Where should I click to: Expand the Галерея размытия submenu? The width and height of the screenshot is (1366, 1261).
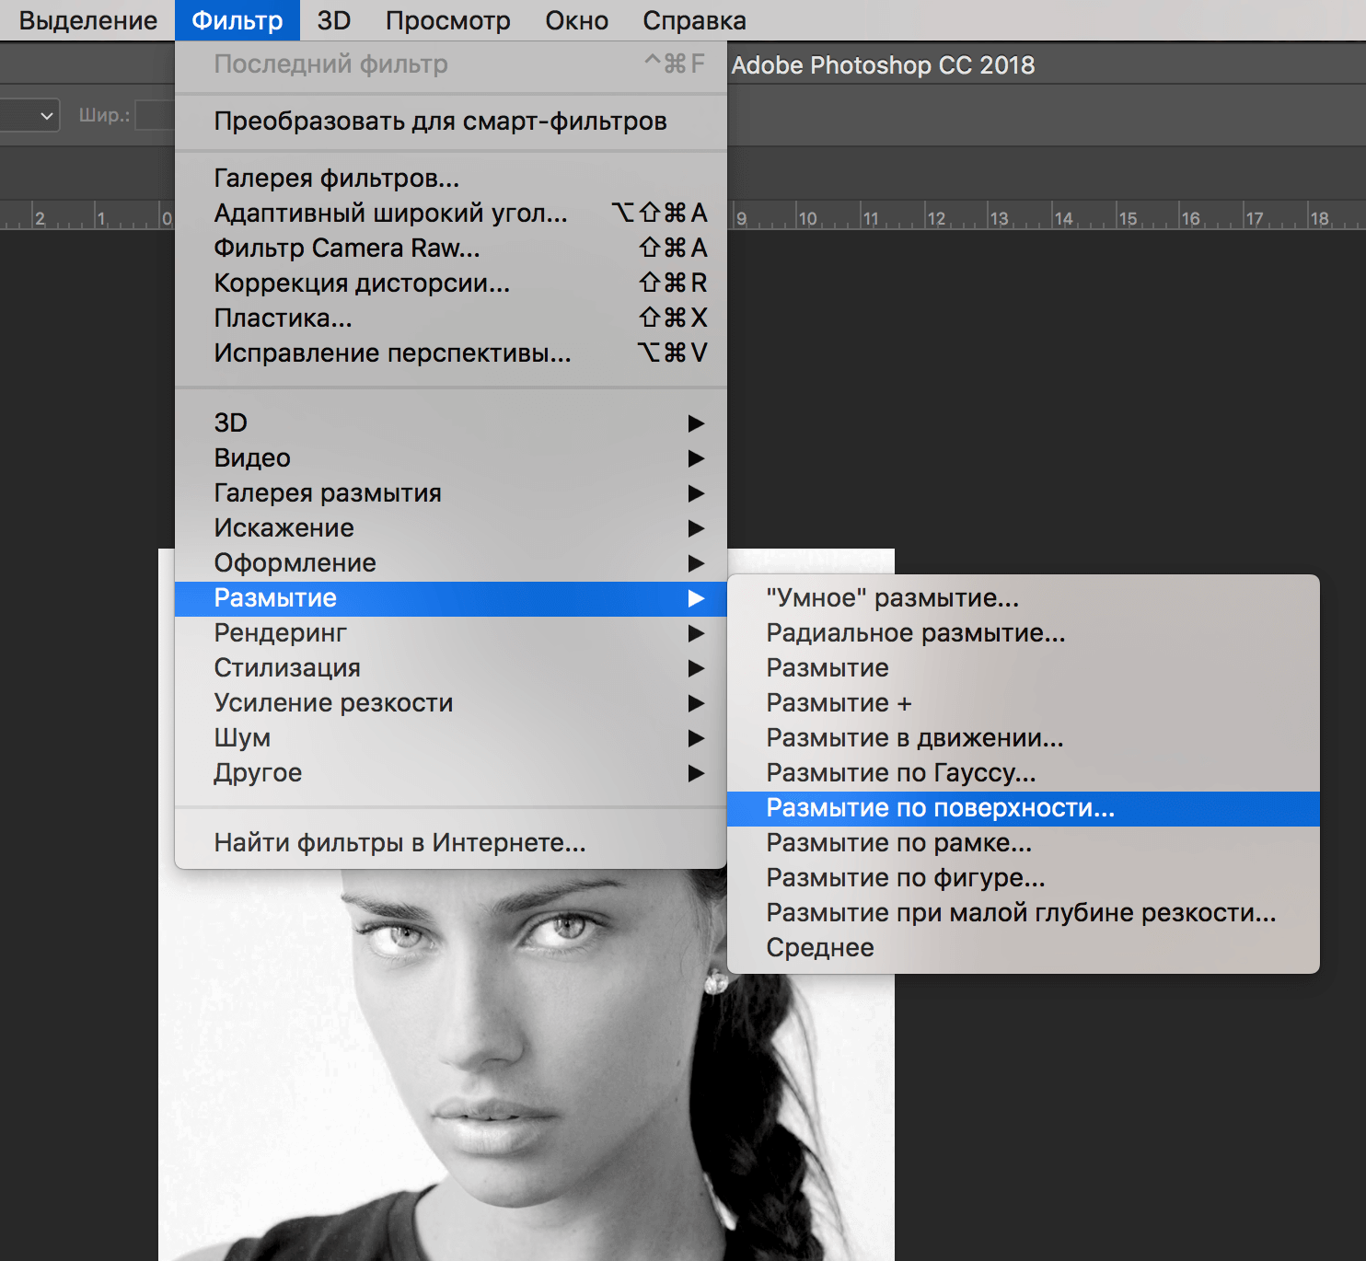point(328,492)
